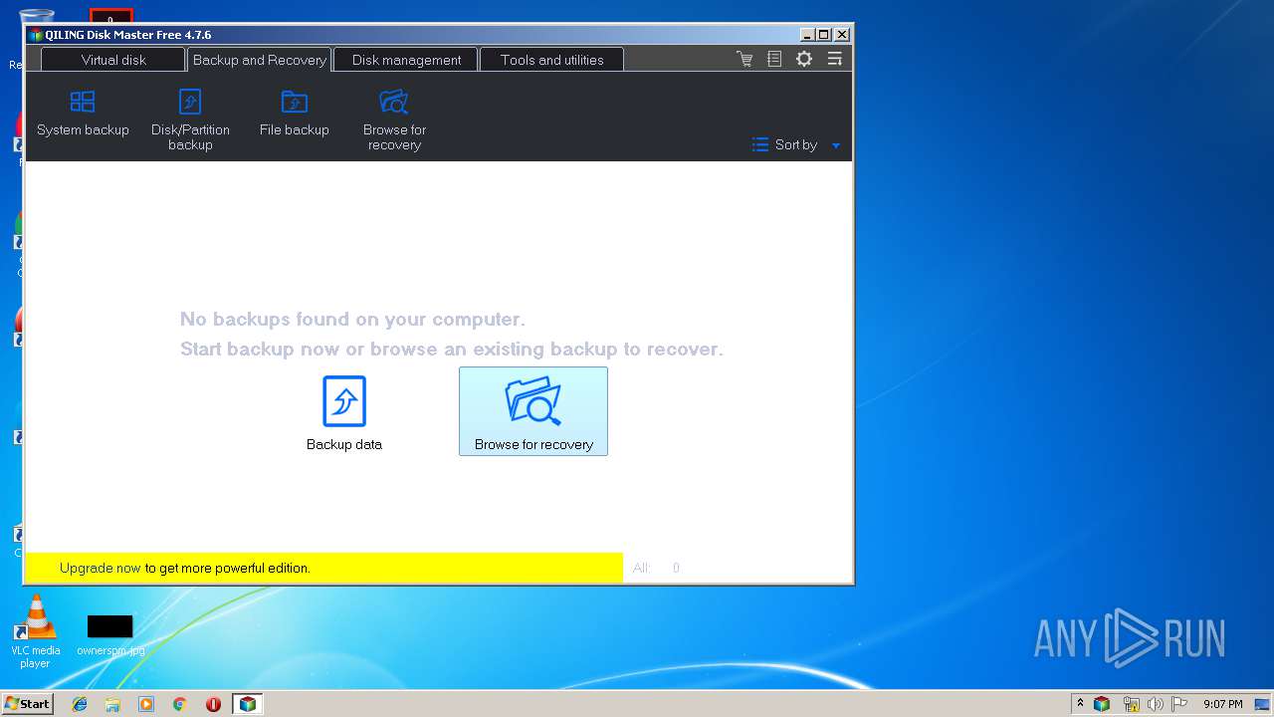Open the shopping cart icon

[744, 60]
